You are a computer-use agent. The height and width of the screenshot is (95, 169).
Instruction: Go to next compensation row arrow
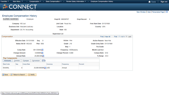point(126,36)
